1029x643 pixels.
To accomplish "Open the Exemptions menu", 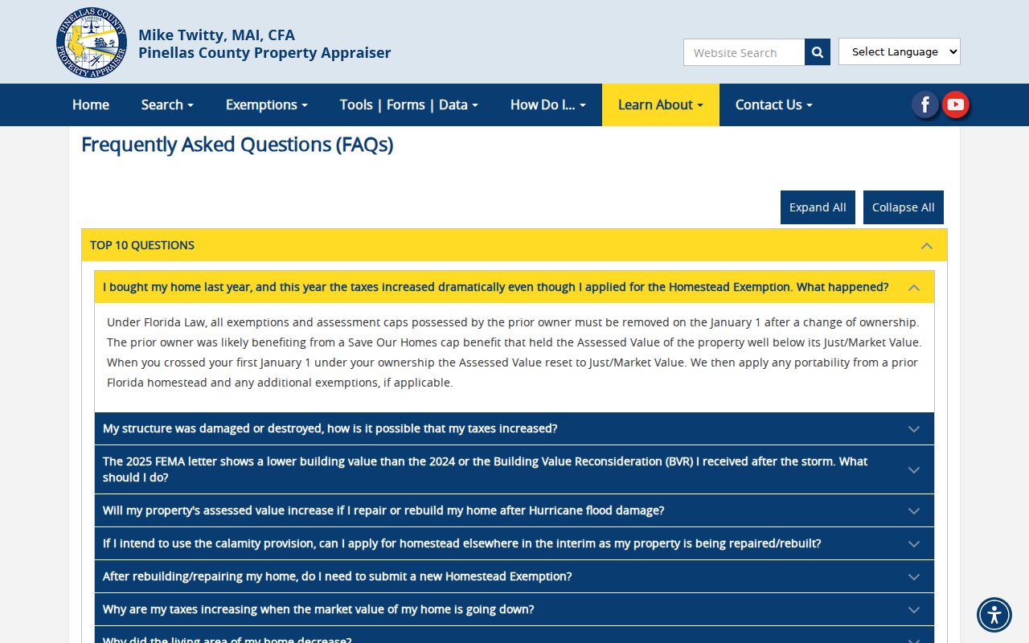I will coord(267,104).
